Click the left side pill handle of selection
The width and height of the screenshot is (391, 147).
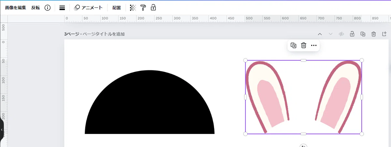click(245, 97)
